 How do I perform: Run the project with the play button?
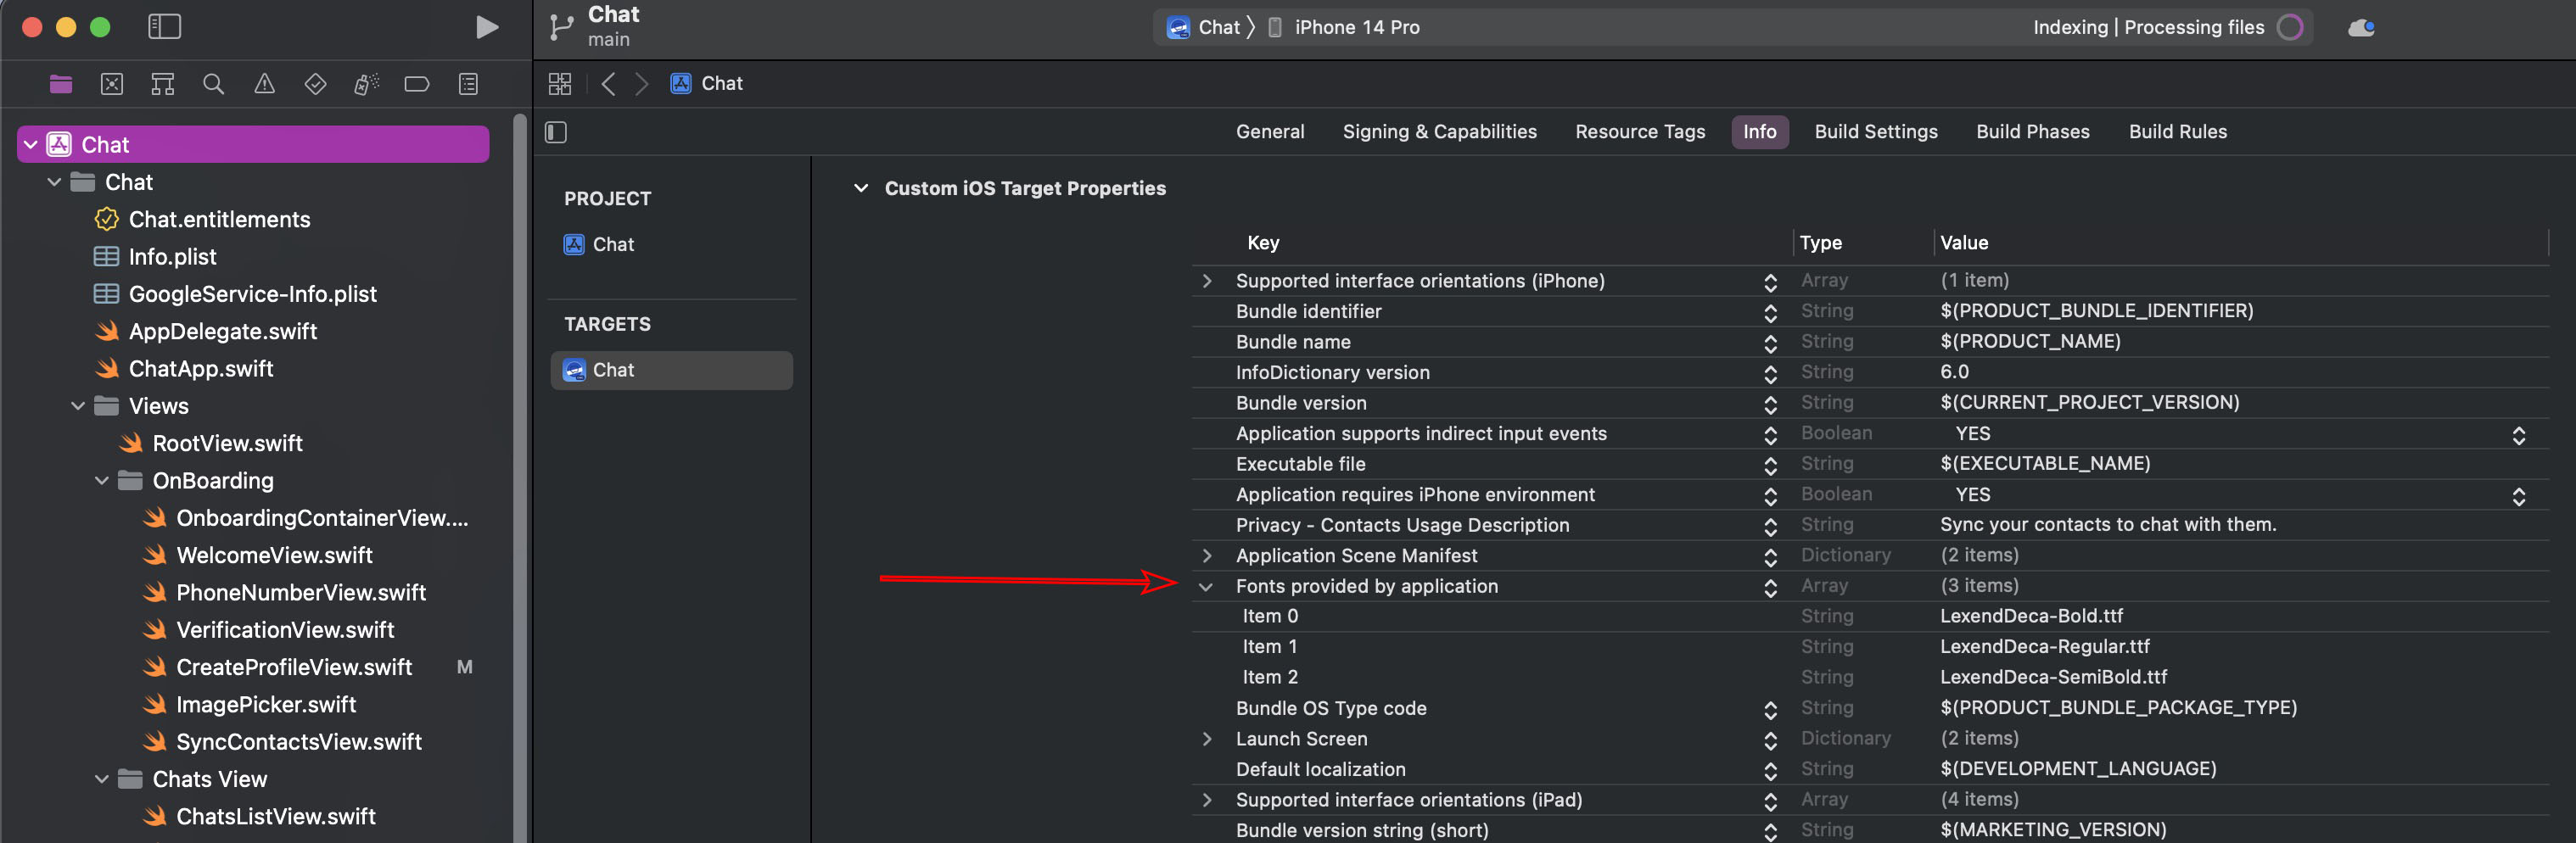487,27
